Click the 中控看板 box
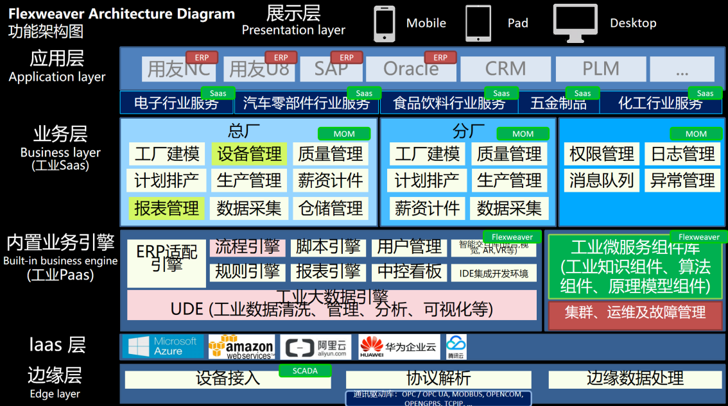Screen dimensions: 728x406 coord(409,273)
